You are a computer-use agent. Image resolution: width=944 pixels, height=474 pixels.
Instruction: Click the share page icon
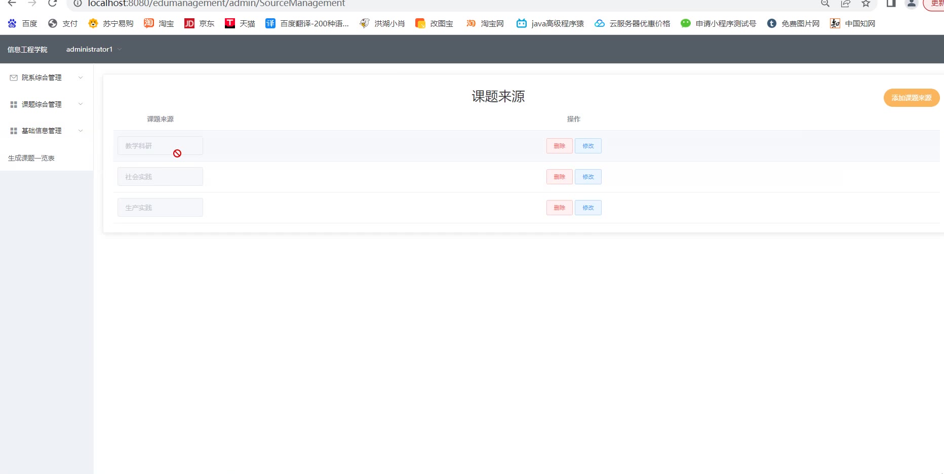click(845, 4)
